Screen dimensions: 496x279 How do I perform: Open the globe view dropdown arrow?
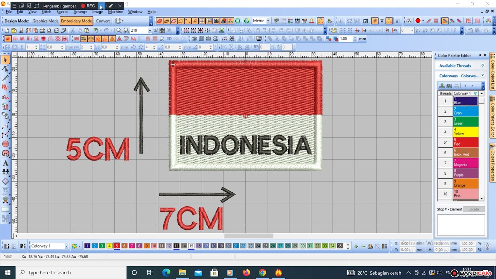[x=123, y=21]
